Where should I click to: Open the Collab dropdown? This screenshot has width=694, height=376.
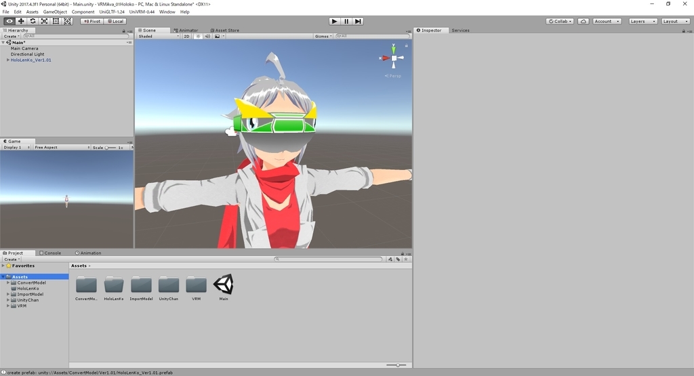560,21
